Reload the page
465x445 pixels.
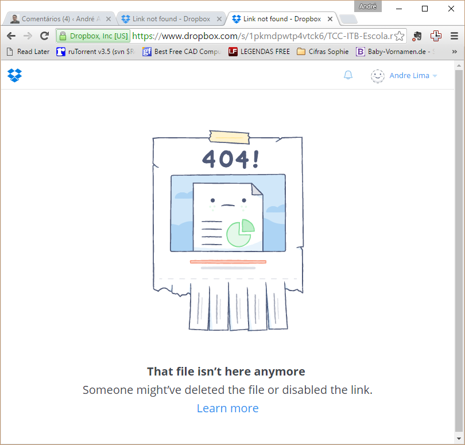(44, 36)
